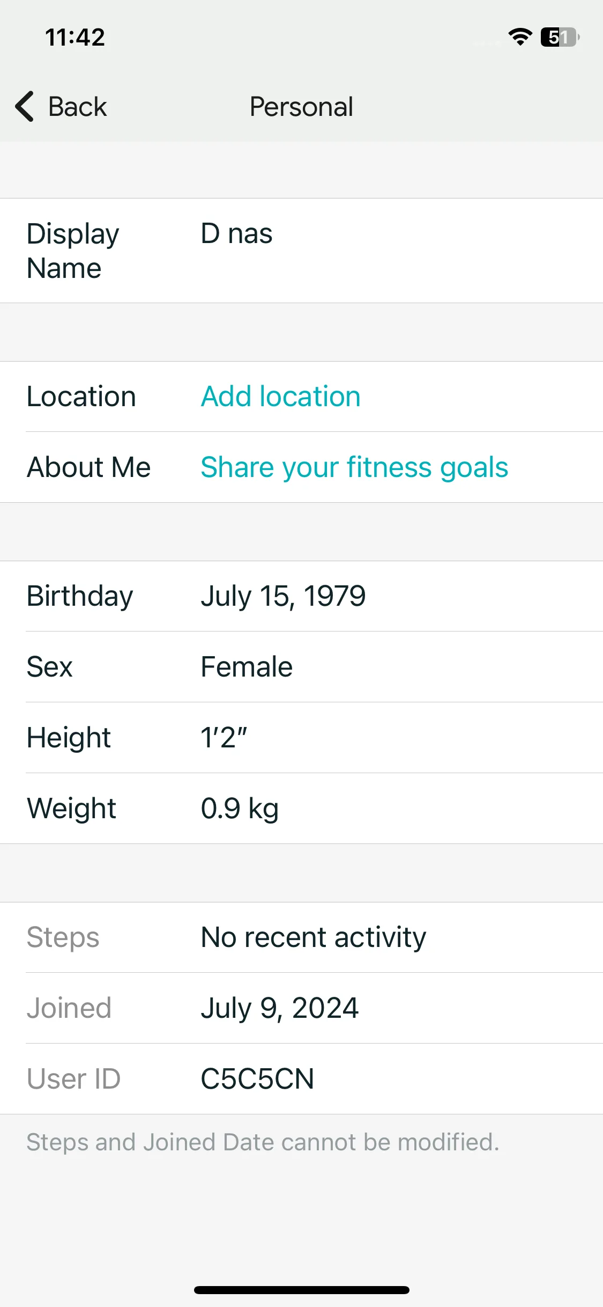Tap the Wi-Fi status icon
Image resolution: width=603 pixels, height=1307 pixels.
(x=520, y=37)
